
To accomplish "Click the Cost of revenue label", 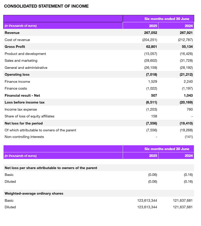I will (17, 40).
